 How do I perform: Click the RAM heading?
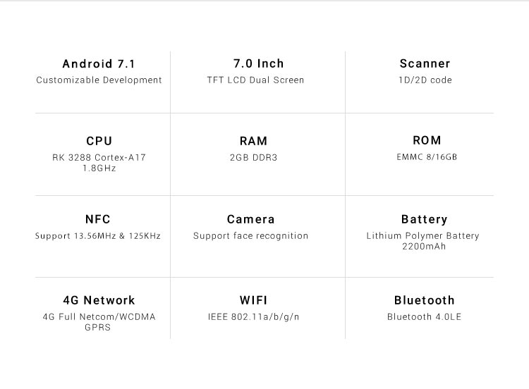tap(253, 141)
